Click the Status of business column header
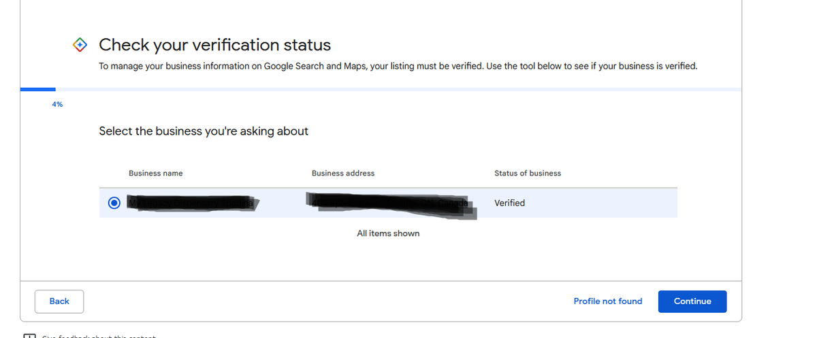Viewport: 817px width, 338px height. click(x=528, y=173)
